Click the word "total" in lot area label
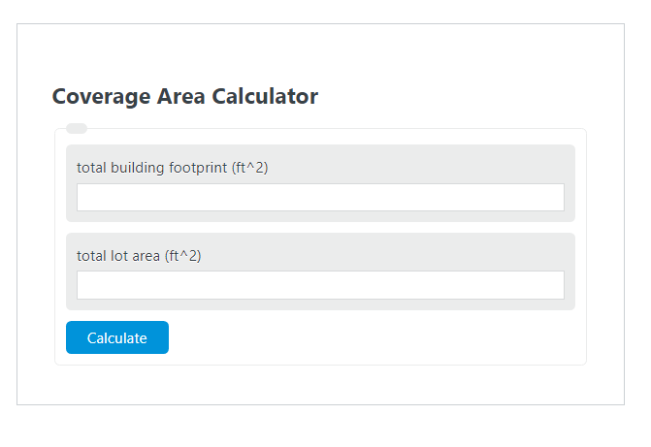This screenshot has height=447, width=651. (x=91, y=255)
